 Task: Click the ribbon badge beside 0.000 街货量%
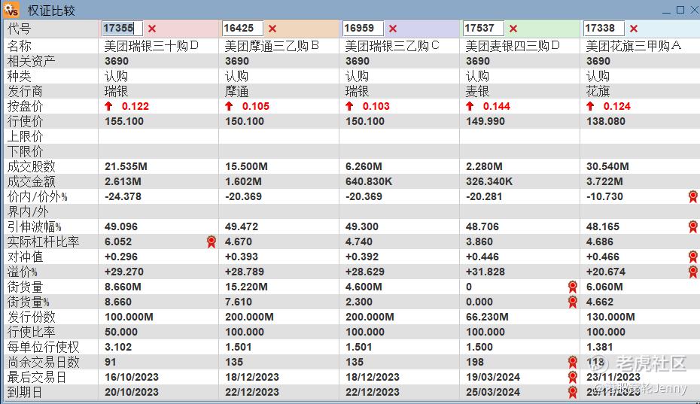573,302
